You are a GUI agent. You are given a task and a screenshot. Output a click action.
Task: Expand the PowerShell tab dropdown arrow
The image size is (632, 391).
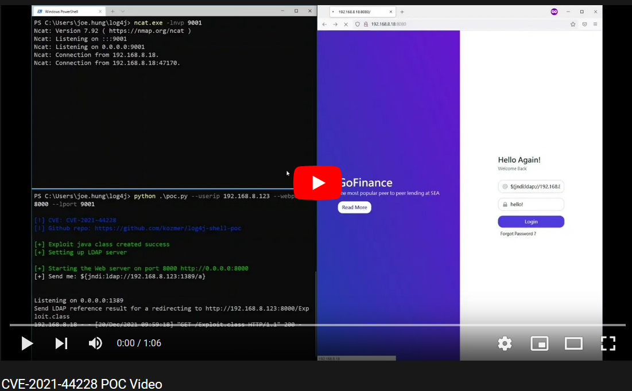[x=123, y=11]
